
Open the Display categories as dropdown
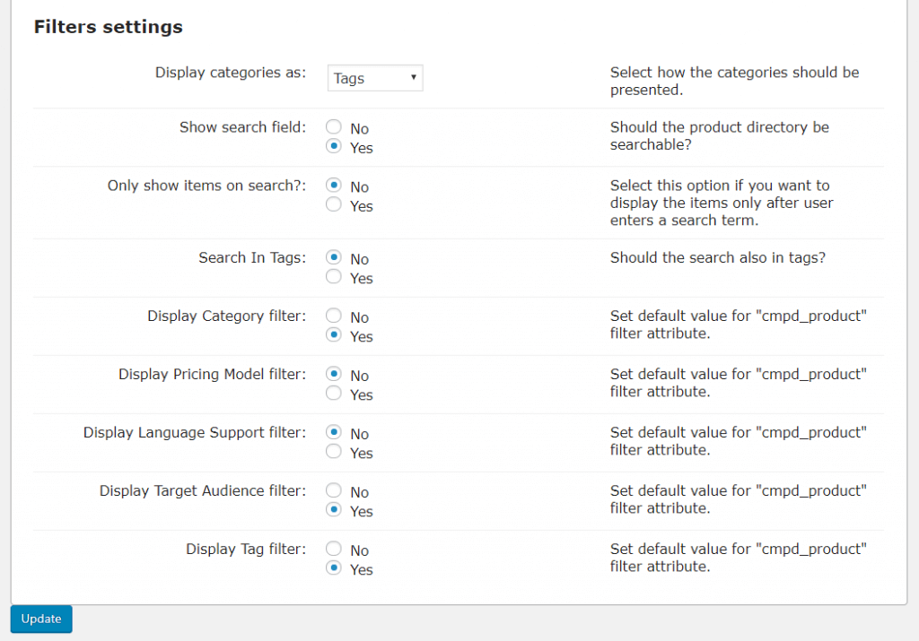pyautogui.click(x=375, y=78)
